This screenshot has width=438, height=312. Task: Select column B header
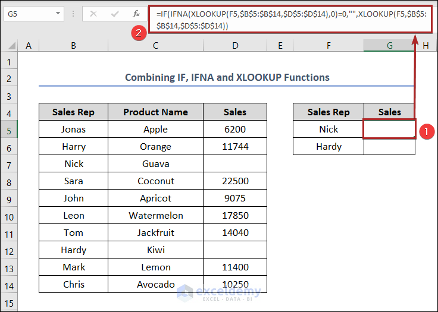73,45
